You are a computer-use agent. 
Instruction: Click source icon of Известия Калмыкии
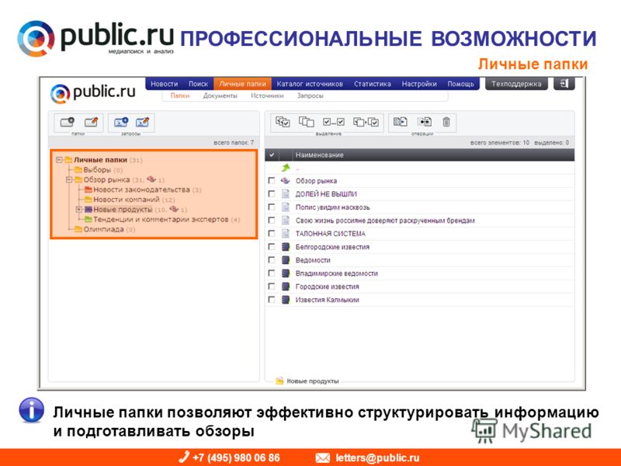286,300
